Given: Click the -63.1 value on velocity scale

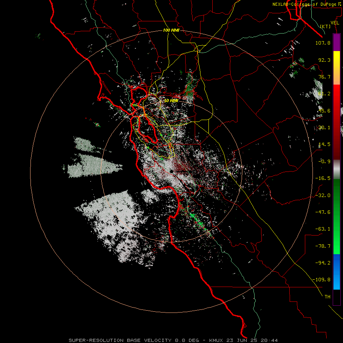Looking at the screenshot, I should pyautogui.click(x=323, y=229).
